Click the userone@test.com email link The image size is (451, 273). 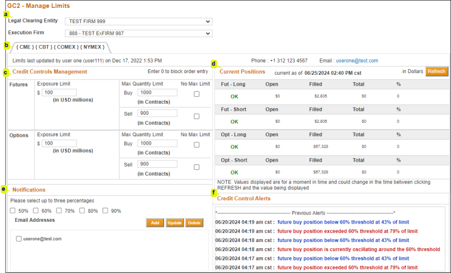point(357,60)
